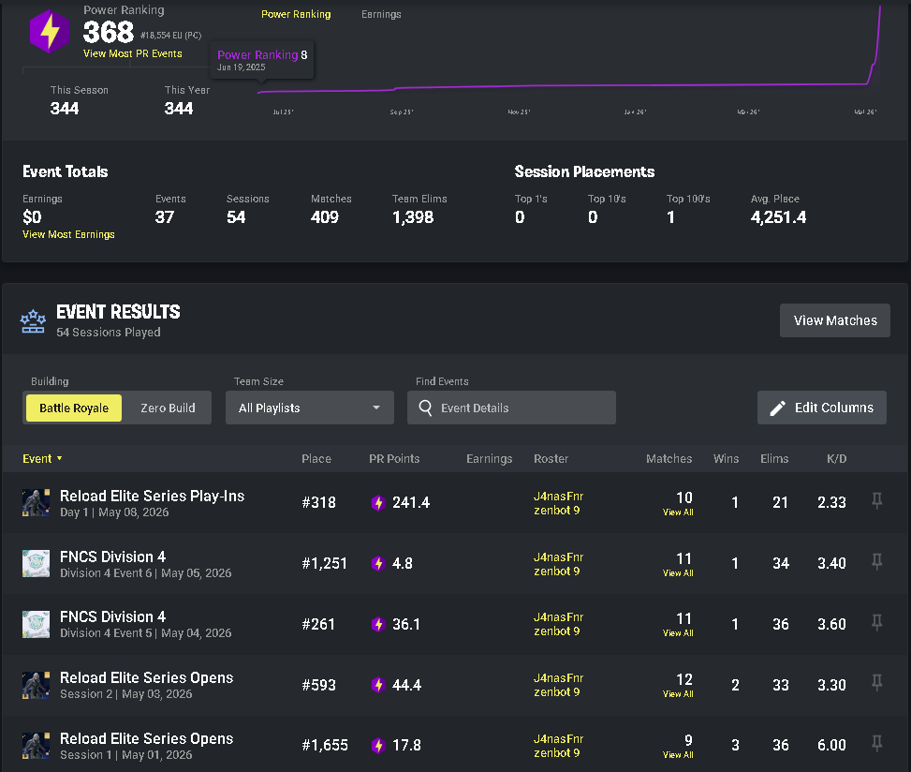Open Reload Elite Series Opens Session 1 thumbnail

tap(36, 745)
